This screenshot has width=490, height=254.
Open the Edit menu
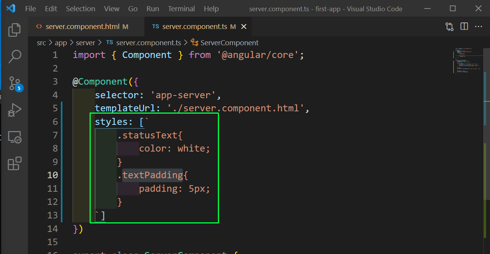51,9
